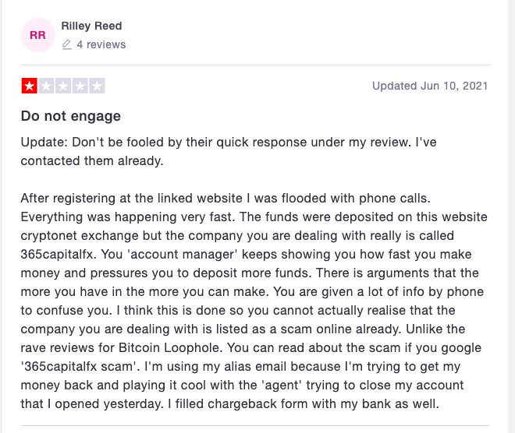Image resolution: width=515 pixels, height=433 pixels.
Task: Open the "Do not engage" review title
Action: click(x=71, y=117)
